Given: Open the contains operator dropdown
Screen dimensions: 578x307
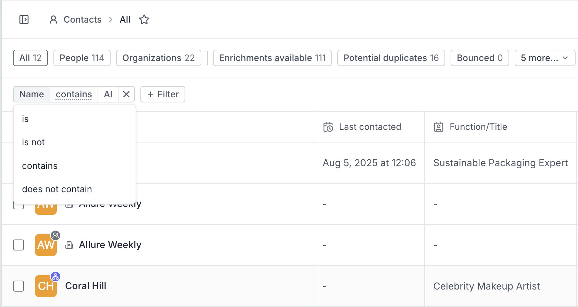Looking at the screenshot, I should 74,94.
